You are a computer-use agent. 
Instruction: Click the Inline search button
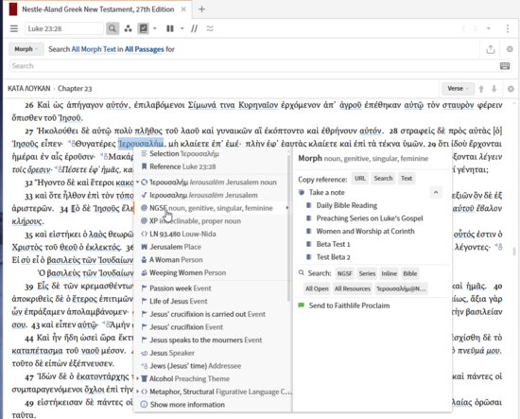pyautogui.click(x=389, y=273)
